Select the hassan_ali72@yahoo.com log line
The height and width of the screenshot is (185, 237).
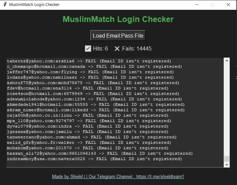100,154
